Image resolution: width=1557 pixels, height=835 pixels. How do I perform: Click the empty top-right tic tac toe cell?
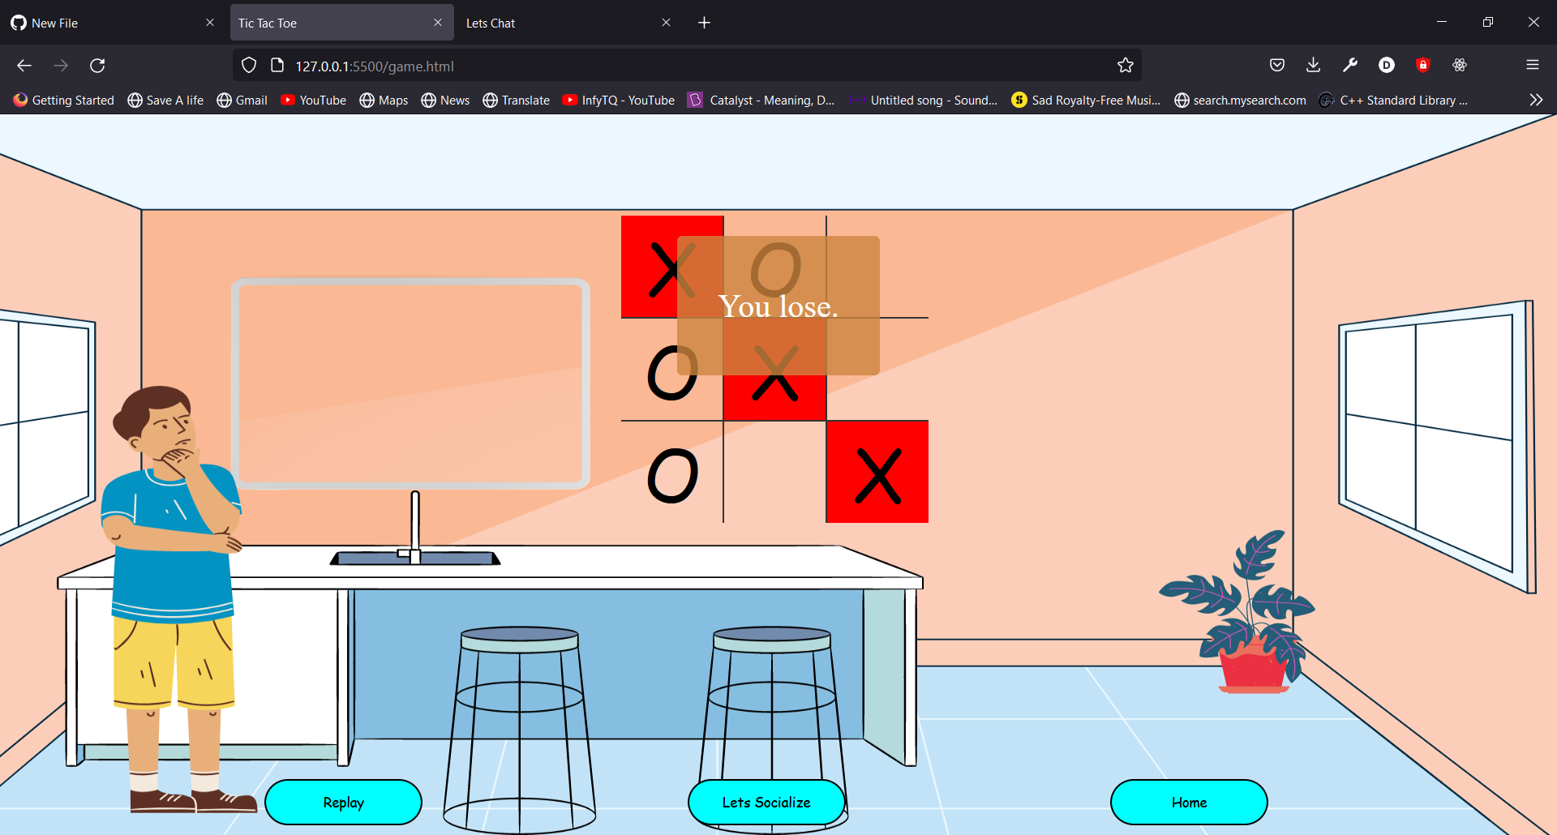coord(877,267)
